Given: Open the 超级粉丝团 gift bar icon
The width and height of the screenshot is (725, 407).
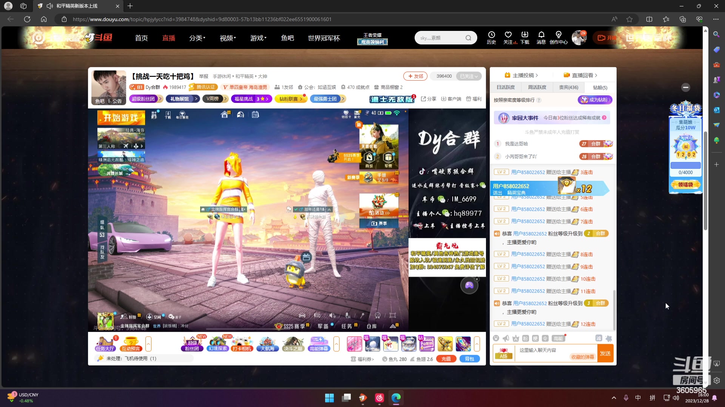Looking at the screenshot, I should coord(192,344).
